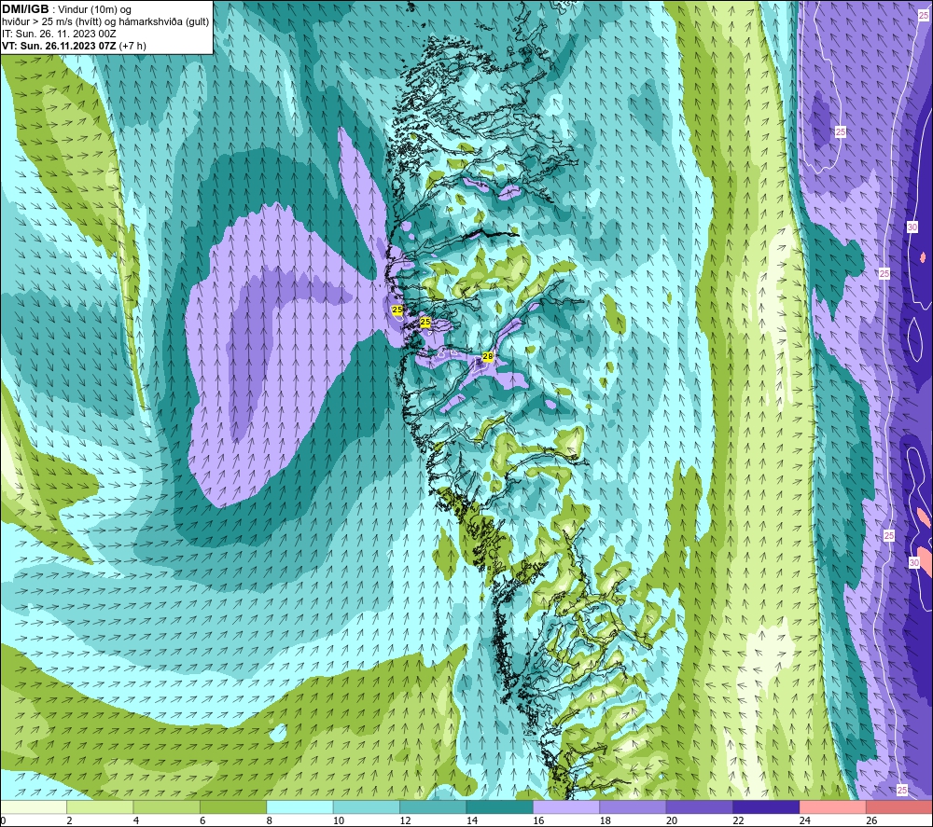
Task: Click the '18' tick label on the color scale
Action: click(606, 820)
